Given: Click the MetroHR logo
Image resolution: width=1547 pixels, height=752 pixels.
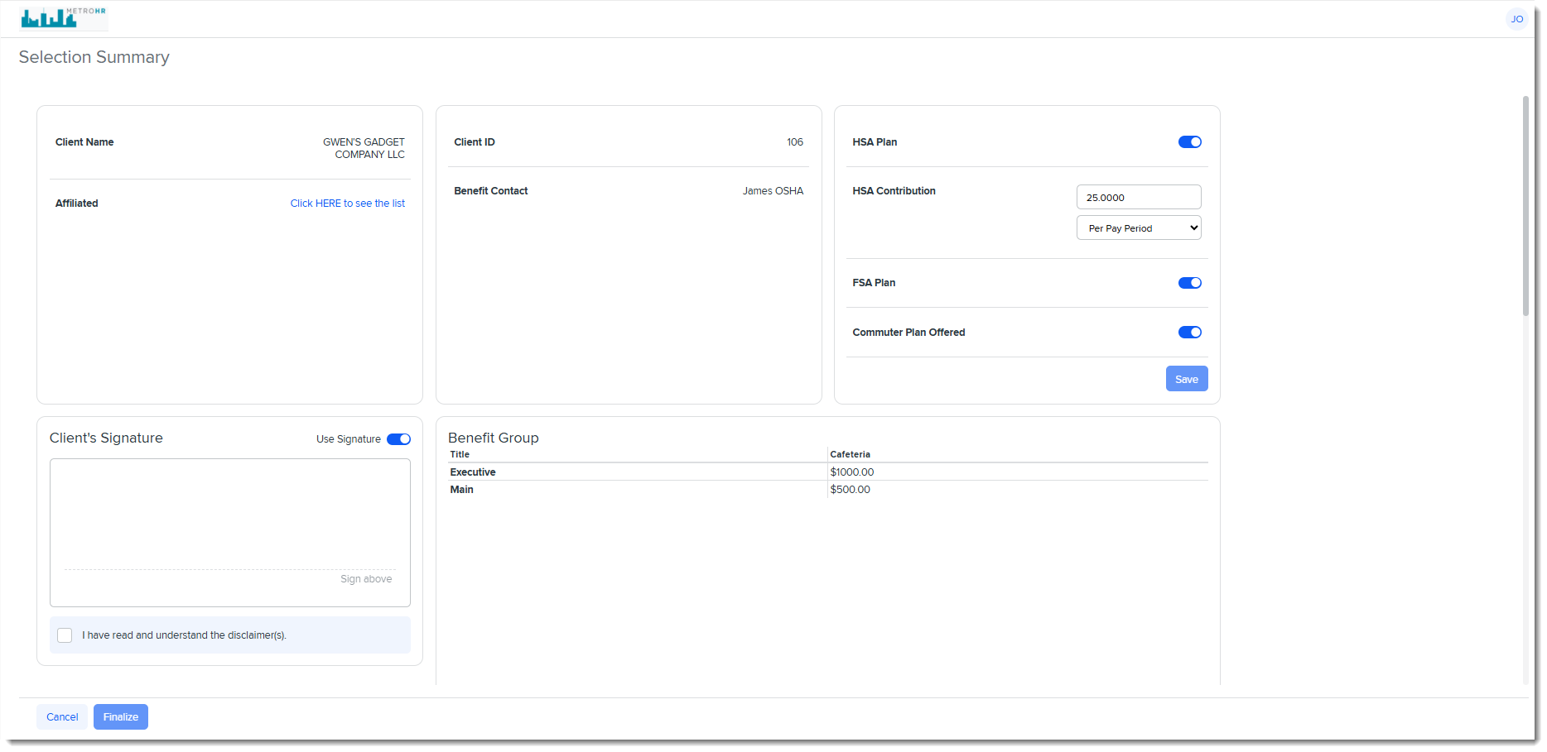Looking at the screenshot, I should coord(63,17).
